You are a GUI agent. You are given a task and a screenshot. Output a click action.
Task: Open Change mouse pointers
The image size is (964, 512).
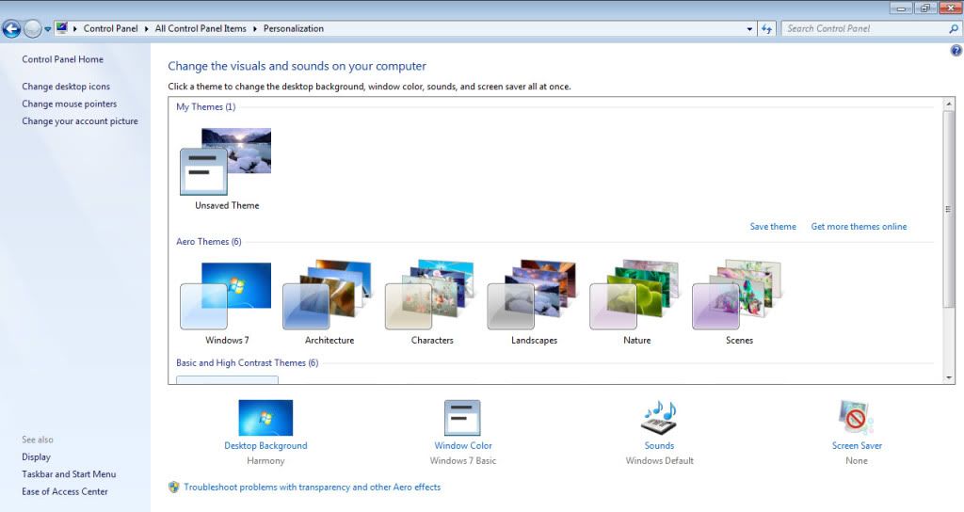coord(70,104)
